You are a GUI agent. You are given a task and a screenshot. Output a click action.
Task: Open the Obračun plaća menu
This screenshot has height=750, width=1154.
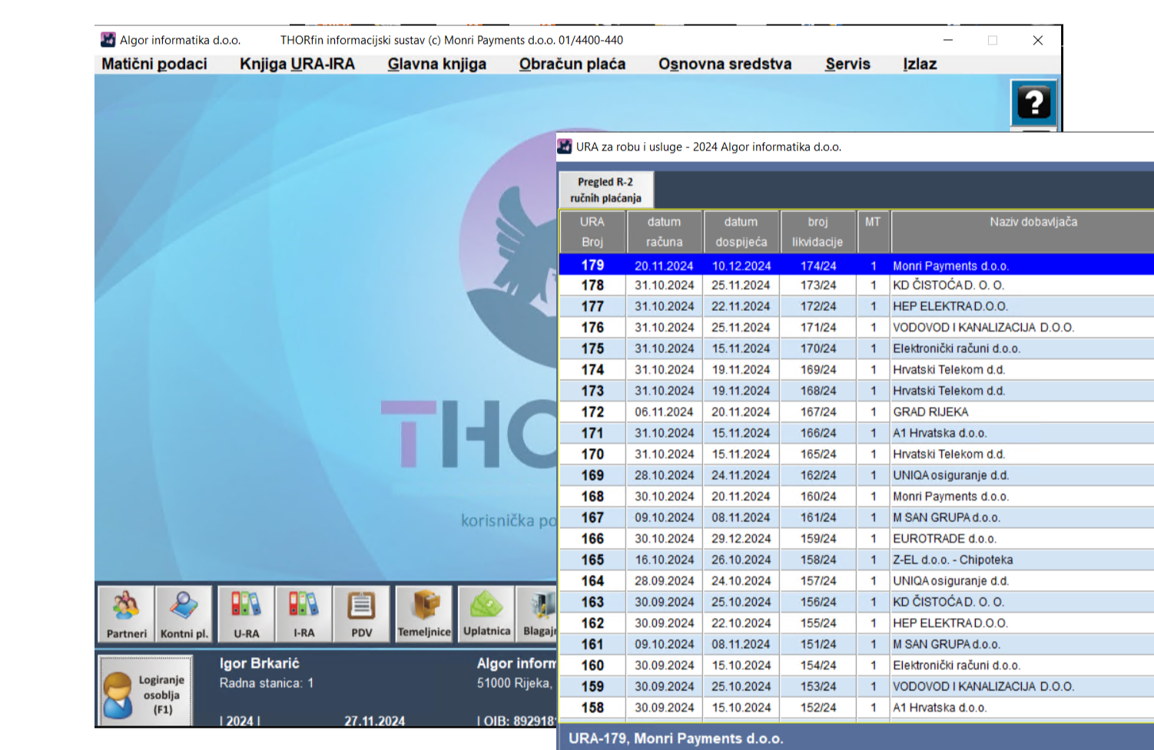pyautogui.click(x=572, y=64)
